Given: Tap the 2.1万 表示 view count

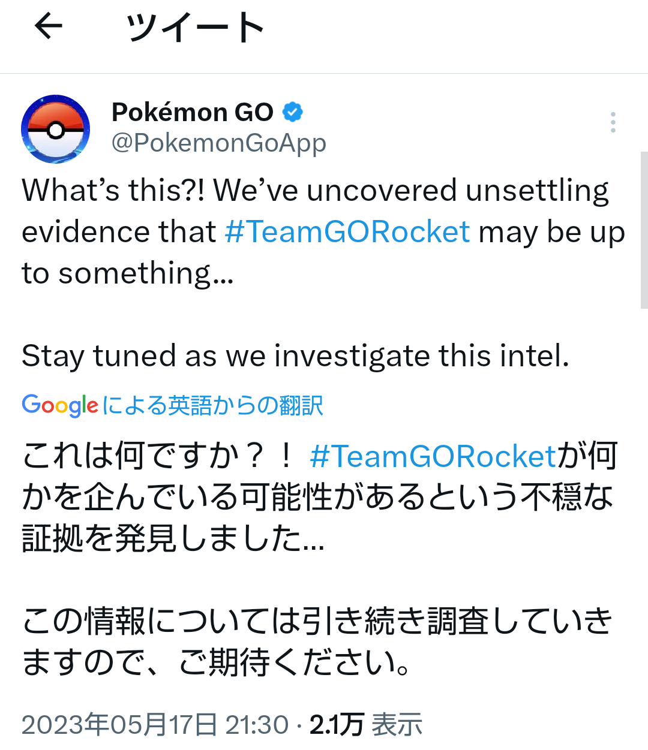Looking at the screenshot, I should (366, 725).
